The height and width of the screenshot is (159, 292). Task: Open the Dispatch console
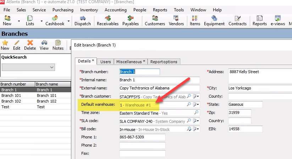click(x=83, y=21)
